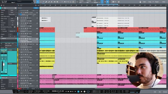This screenshot has width=168, height=94.
Task: Adjust the channel volume fader in inspector
Action: 4,64
